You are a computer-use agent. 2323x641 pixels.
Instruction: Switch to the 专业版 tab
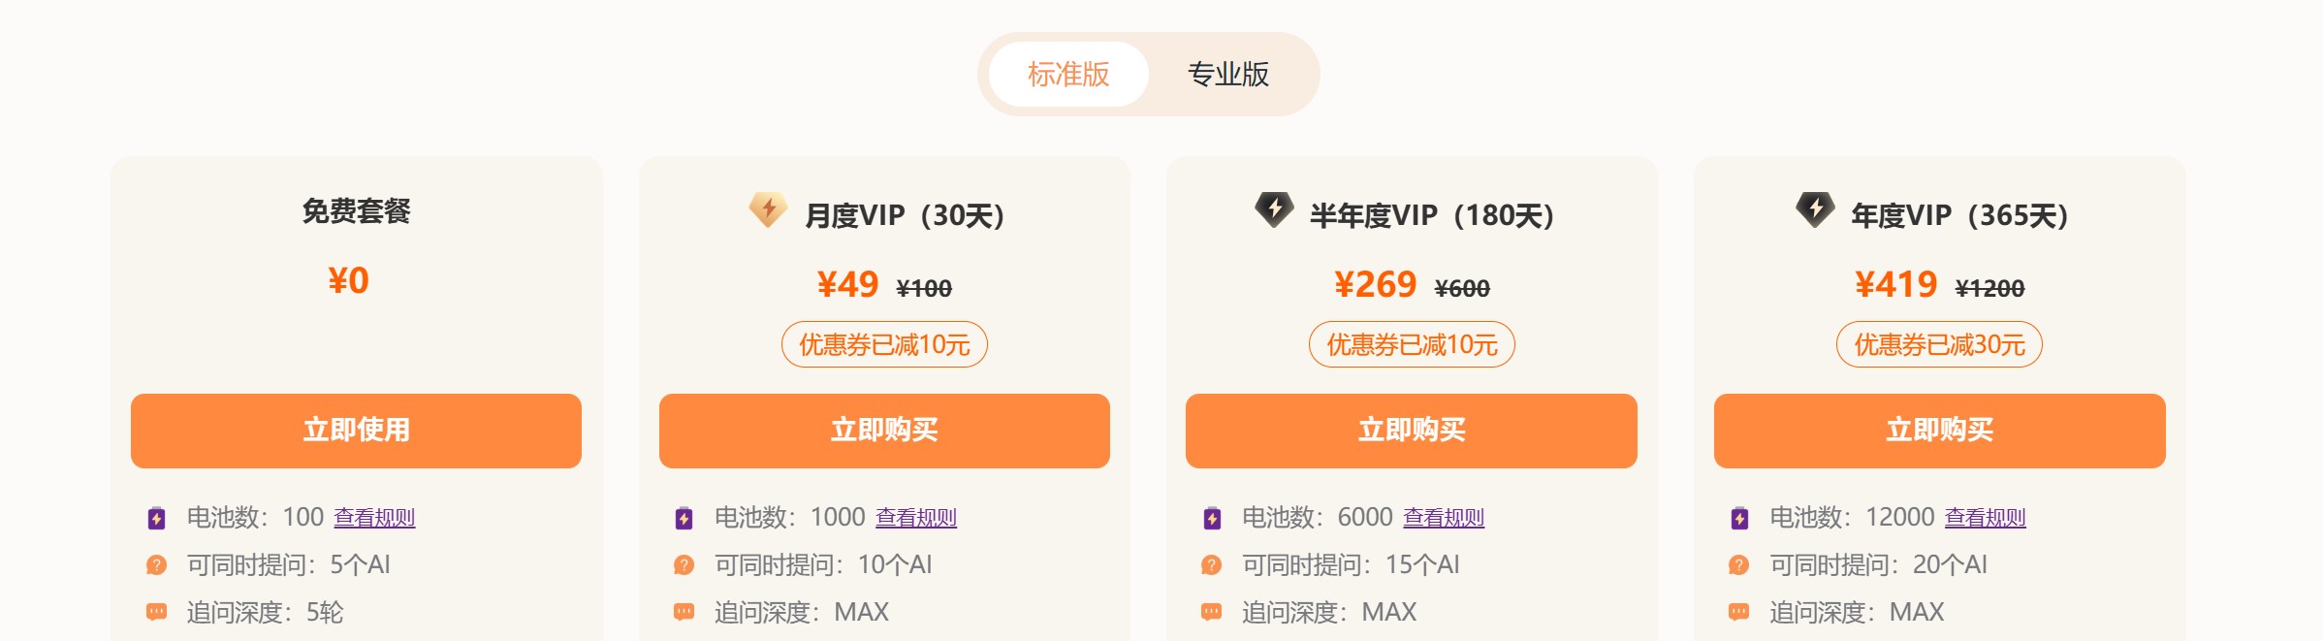click(x=1228, y=75)
